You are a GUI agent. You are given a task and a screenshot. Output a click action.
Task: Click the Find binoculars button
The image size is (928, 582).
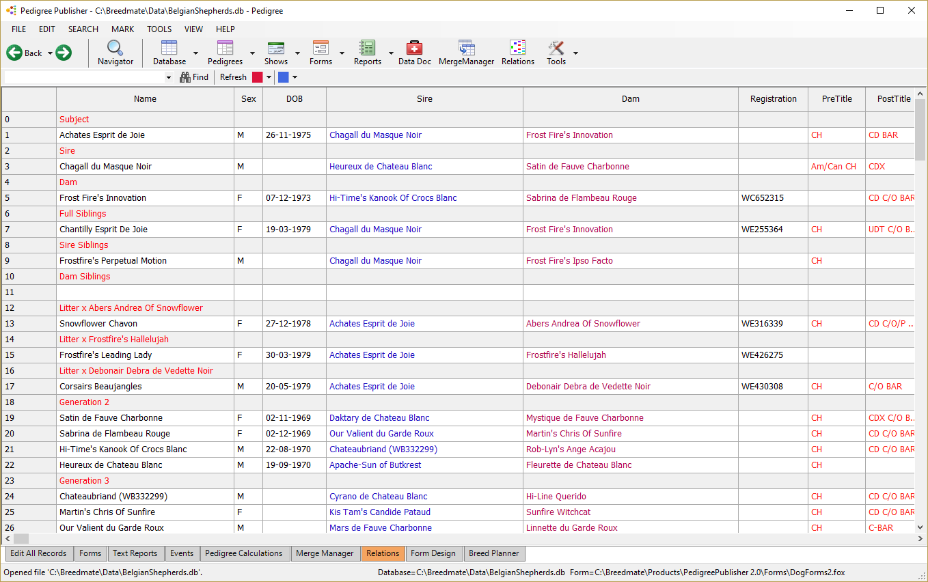tap(194, 77)
